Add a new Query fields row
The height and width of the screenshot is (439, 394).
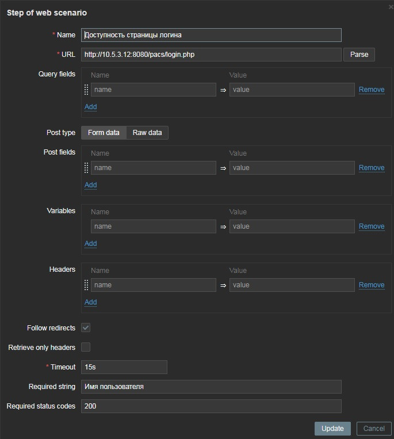pyautogui.click(x=90, y=107)
